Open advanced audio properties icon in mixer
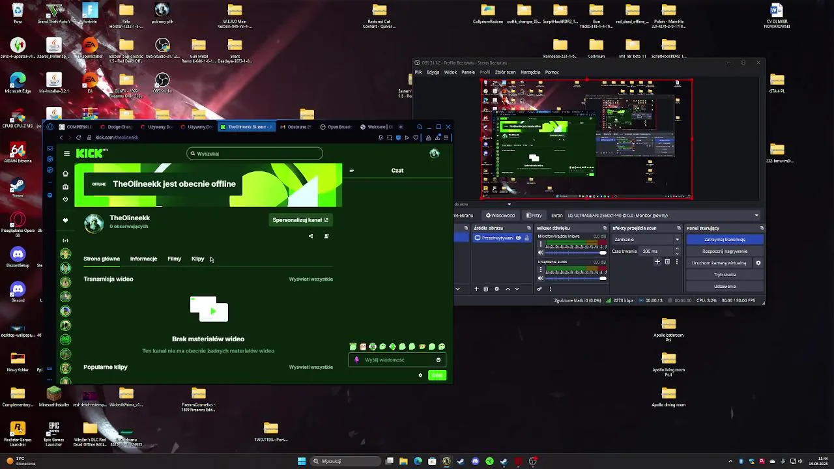 click(x=539, y=289)
